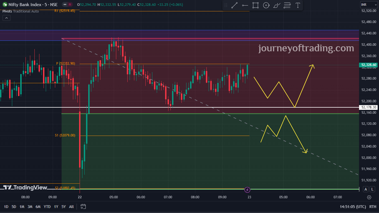379x213 pixels.
Task: Select the Rectangle drawing tool
Action: tap(256, 5)
